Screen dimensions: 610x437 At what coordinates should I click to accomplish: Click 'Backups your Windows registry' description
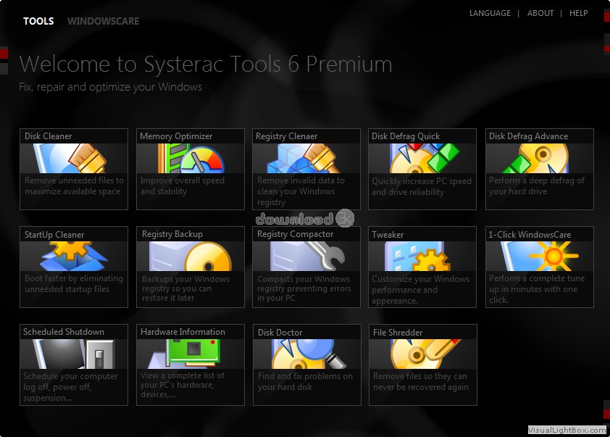[185, 288]
